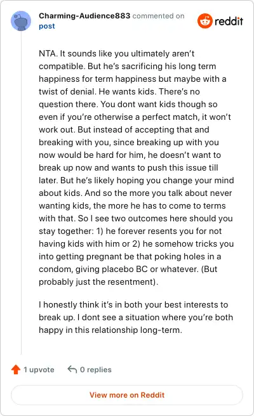Image resolution: width=254 pixels, height=416 pixels.
Task: Click the reddit wordmark text logo
Action: pos(229,21)
